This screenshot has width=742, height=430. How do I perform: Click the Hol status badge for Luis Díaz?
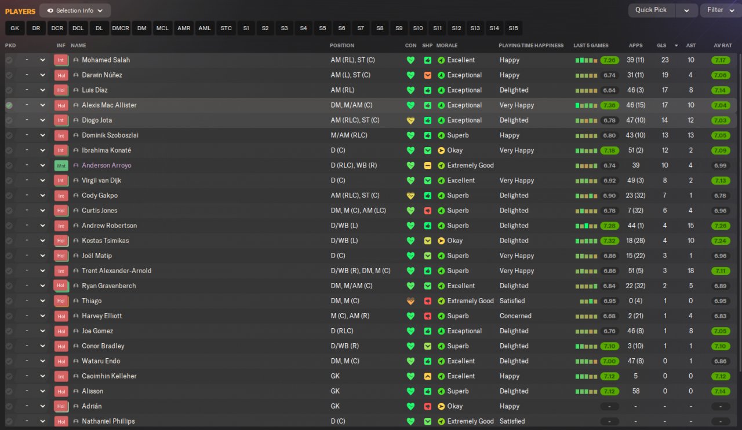point(61,90)
